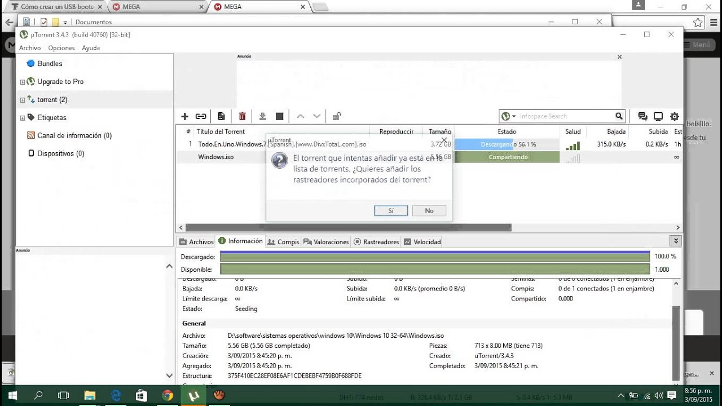Viewport: 722px width, 406px height.
Task: Create new torrent file icon
Action: tap(221, 116)
